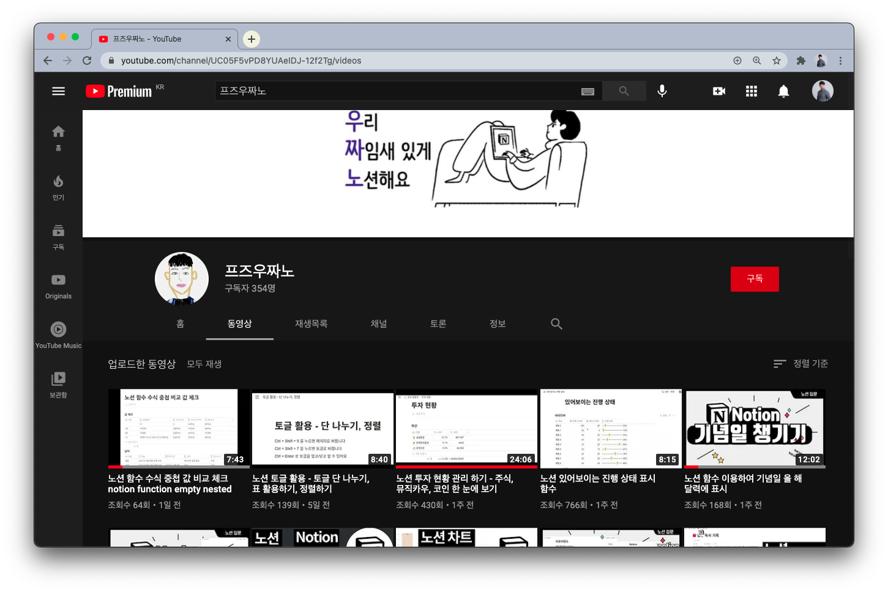Open the Chrome extensions puzzle icon

801,61
